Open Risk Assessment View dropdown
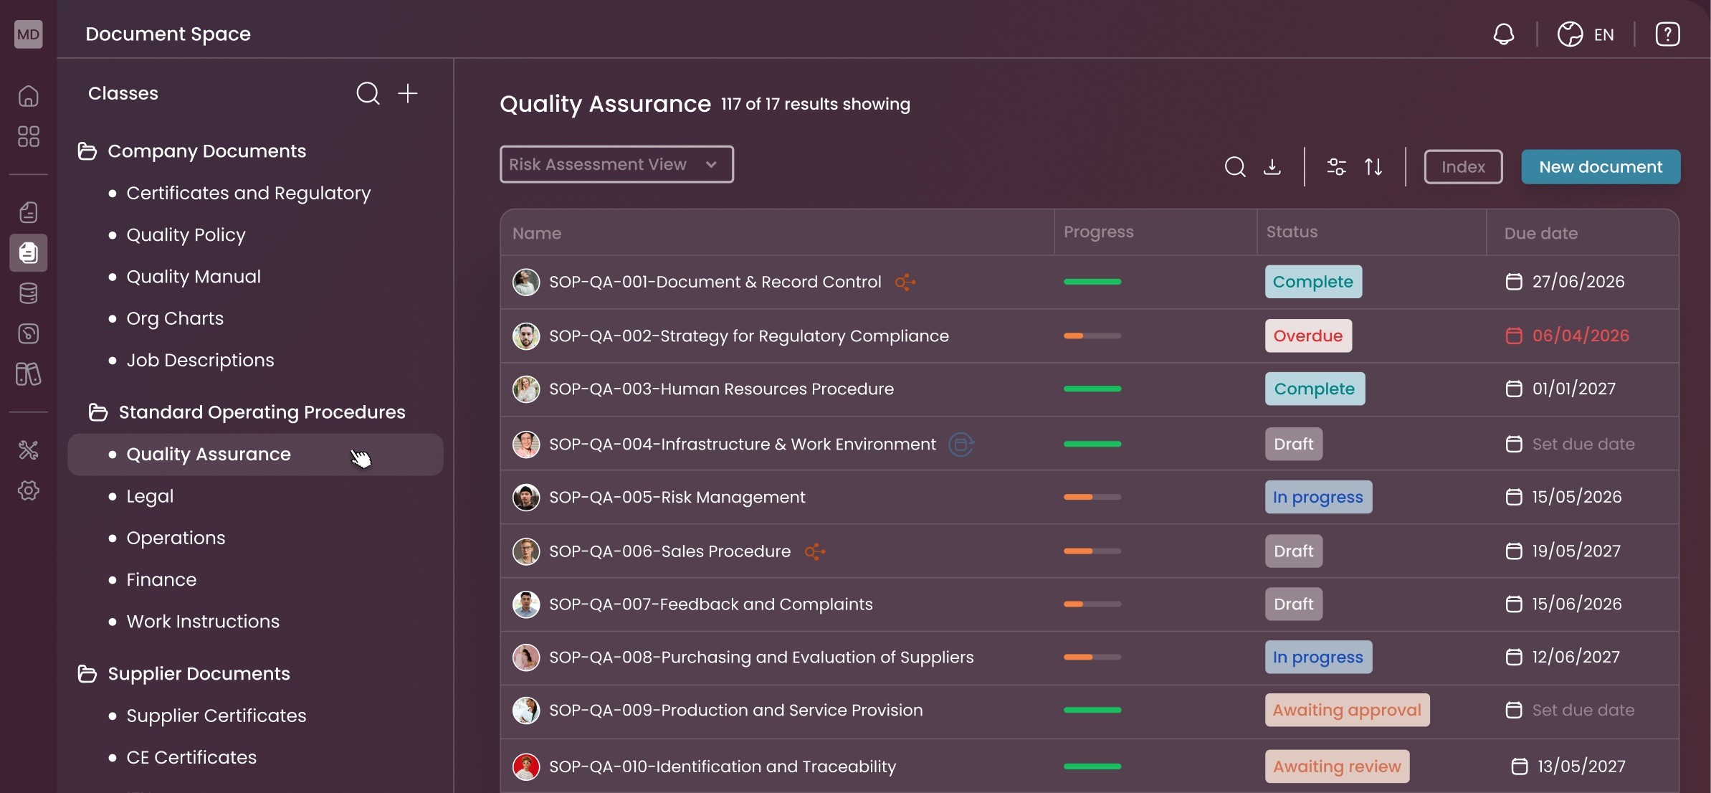The image size is (1711, 793). 616,165
